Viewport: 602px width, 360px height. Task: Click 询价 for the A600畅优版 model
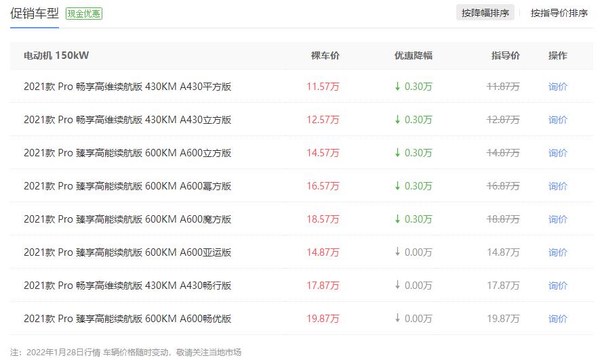tap(557, 319)
